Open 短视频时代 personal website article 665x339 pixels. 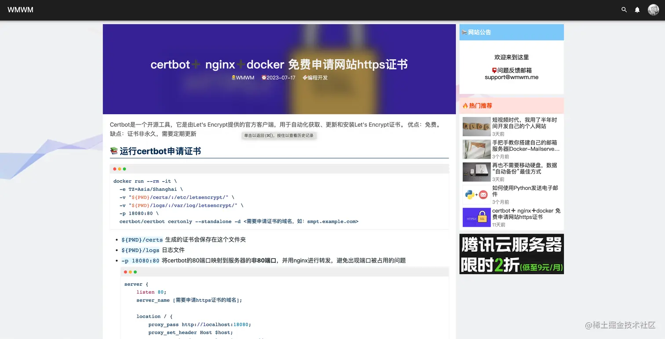coord(525,123)
